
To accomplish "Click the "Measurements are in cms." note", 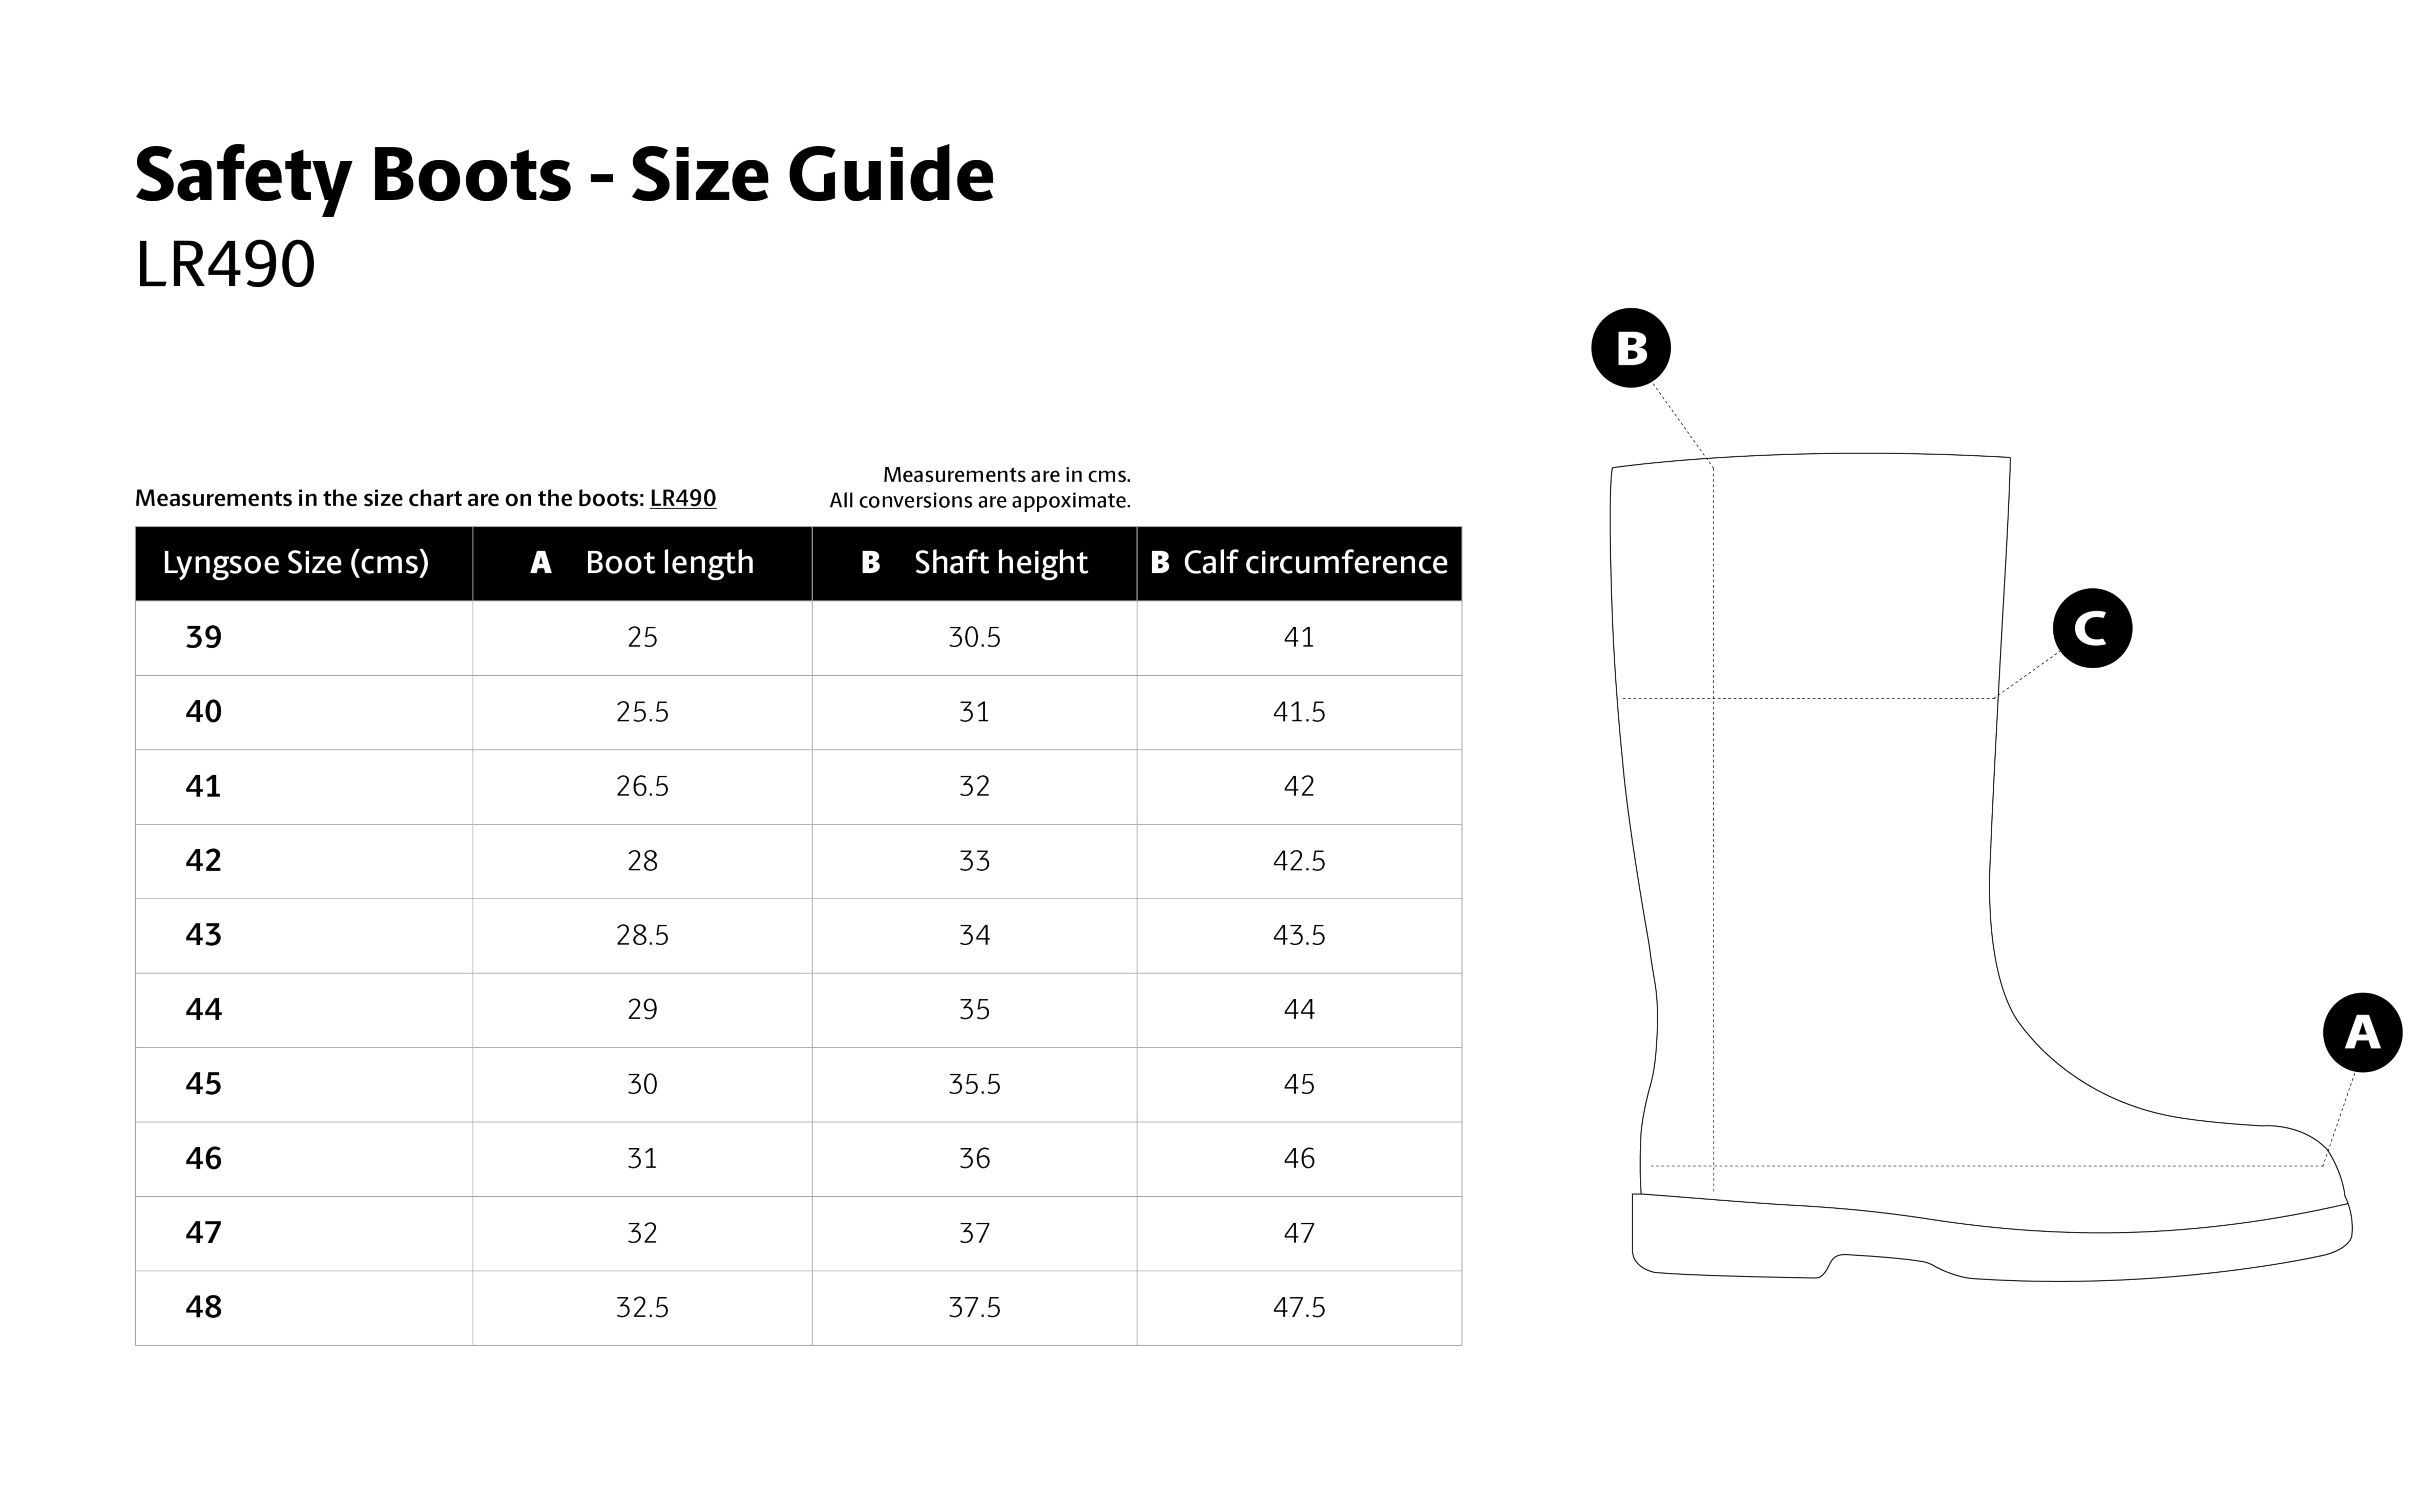I will (1007, 475).
